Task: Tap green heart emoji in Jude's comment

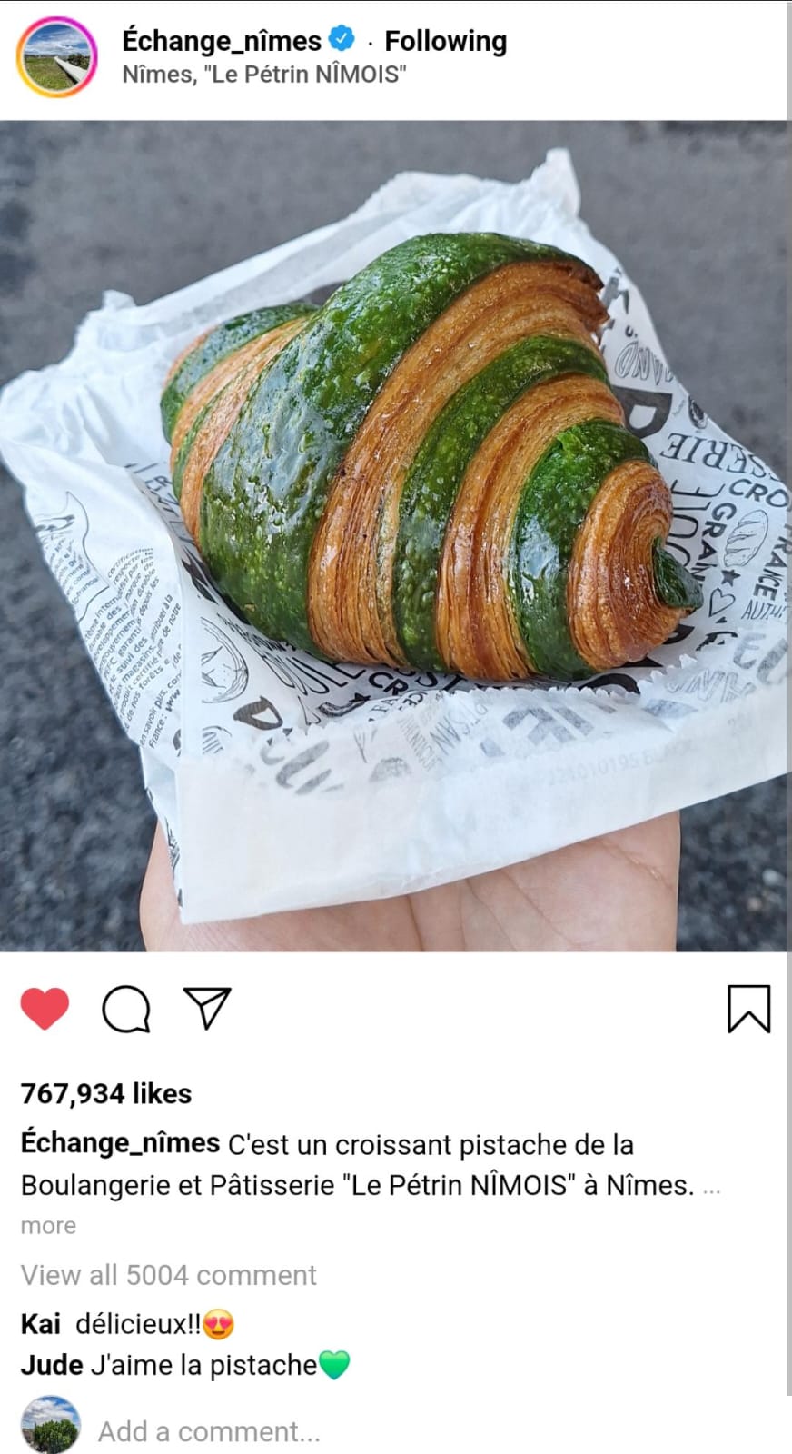Action: [334, 1365]
